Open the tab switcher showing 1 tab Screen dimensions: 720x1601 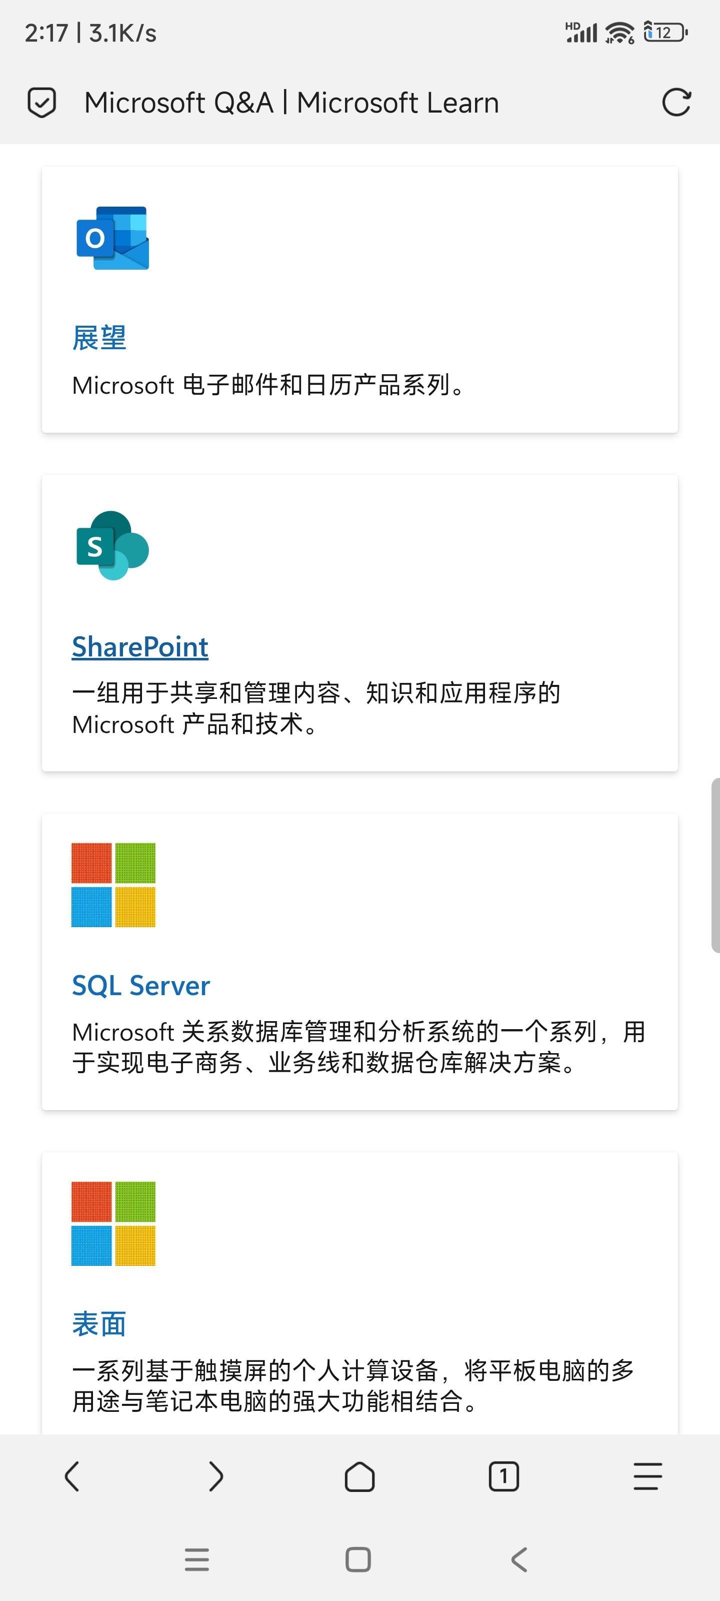pyautogui.click(x=503, y=1476)
